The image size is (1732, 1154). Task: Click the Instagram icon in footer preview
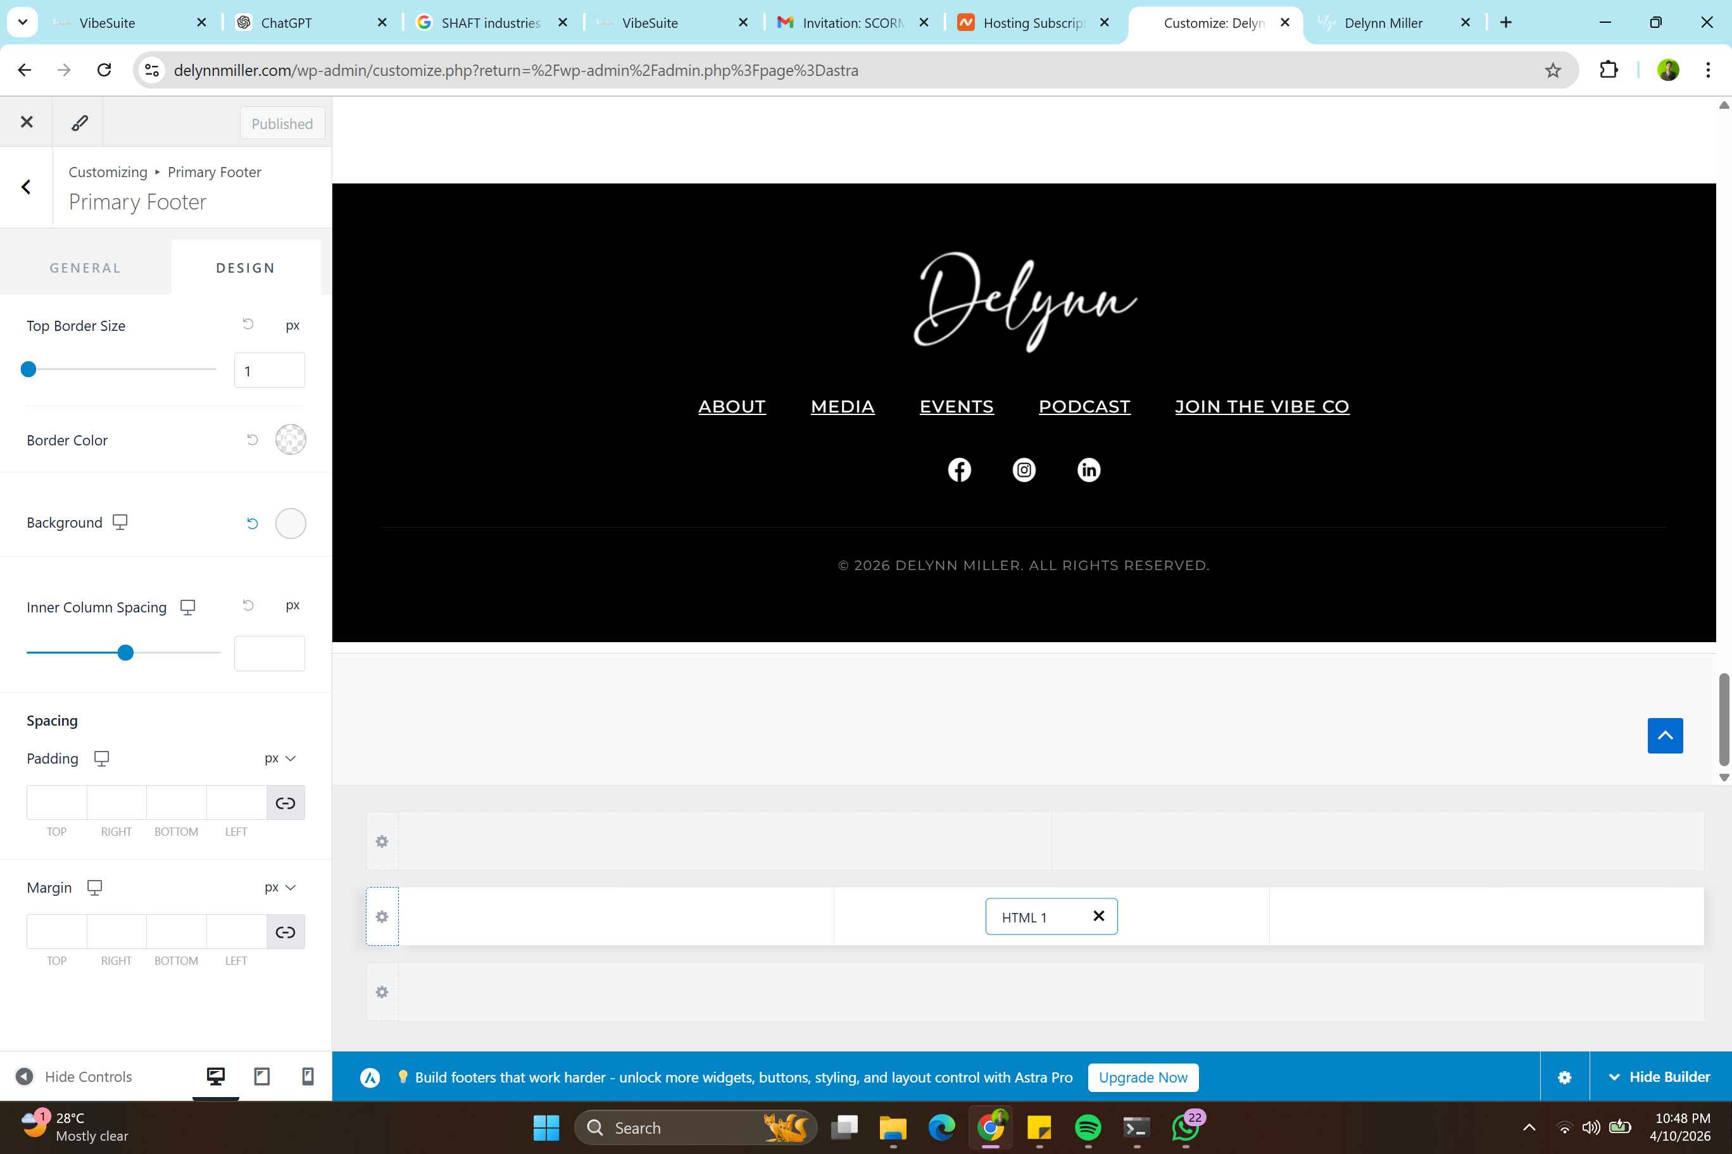coord(1024,469)
